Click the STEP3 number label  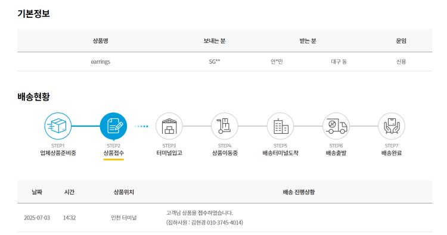169,146
